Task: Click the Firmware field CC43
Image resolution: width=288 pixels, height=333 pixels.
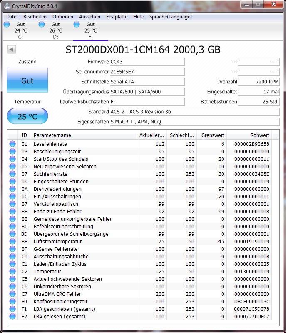Action: pyautogui.click(x=147, y=62)
